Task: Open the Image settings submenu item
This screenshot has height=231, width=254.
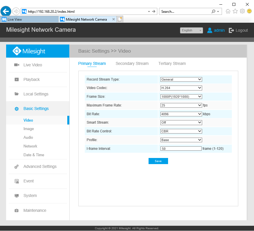Action: pyautogui.click(x=29, y=129)
